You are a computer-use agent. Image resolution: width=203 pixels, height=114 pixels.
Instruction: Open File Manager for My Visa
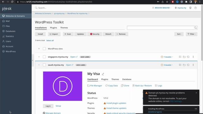pos(95,85)
